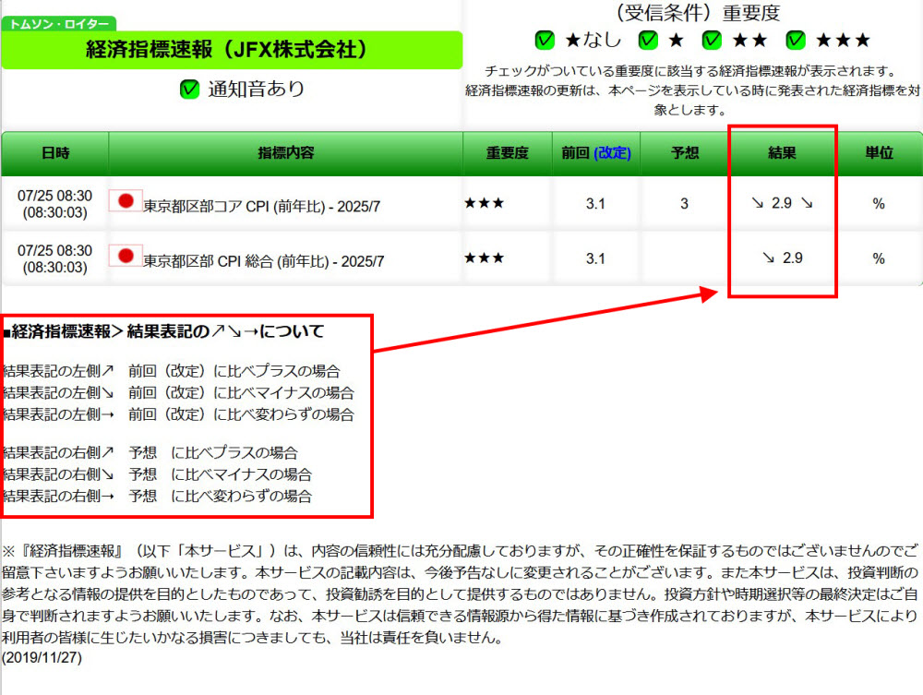Click result value 2.9 in コア CPI row

tap(782, 203)
